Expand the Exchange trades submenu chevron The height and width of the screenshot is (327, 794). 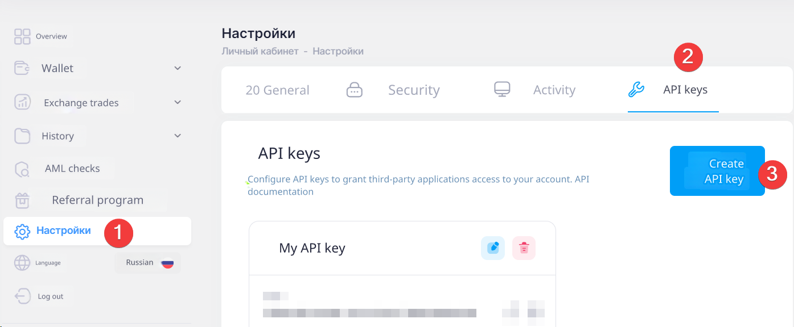pos(178,102)
